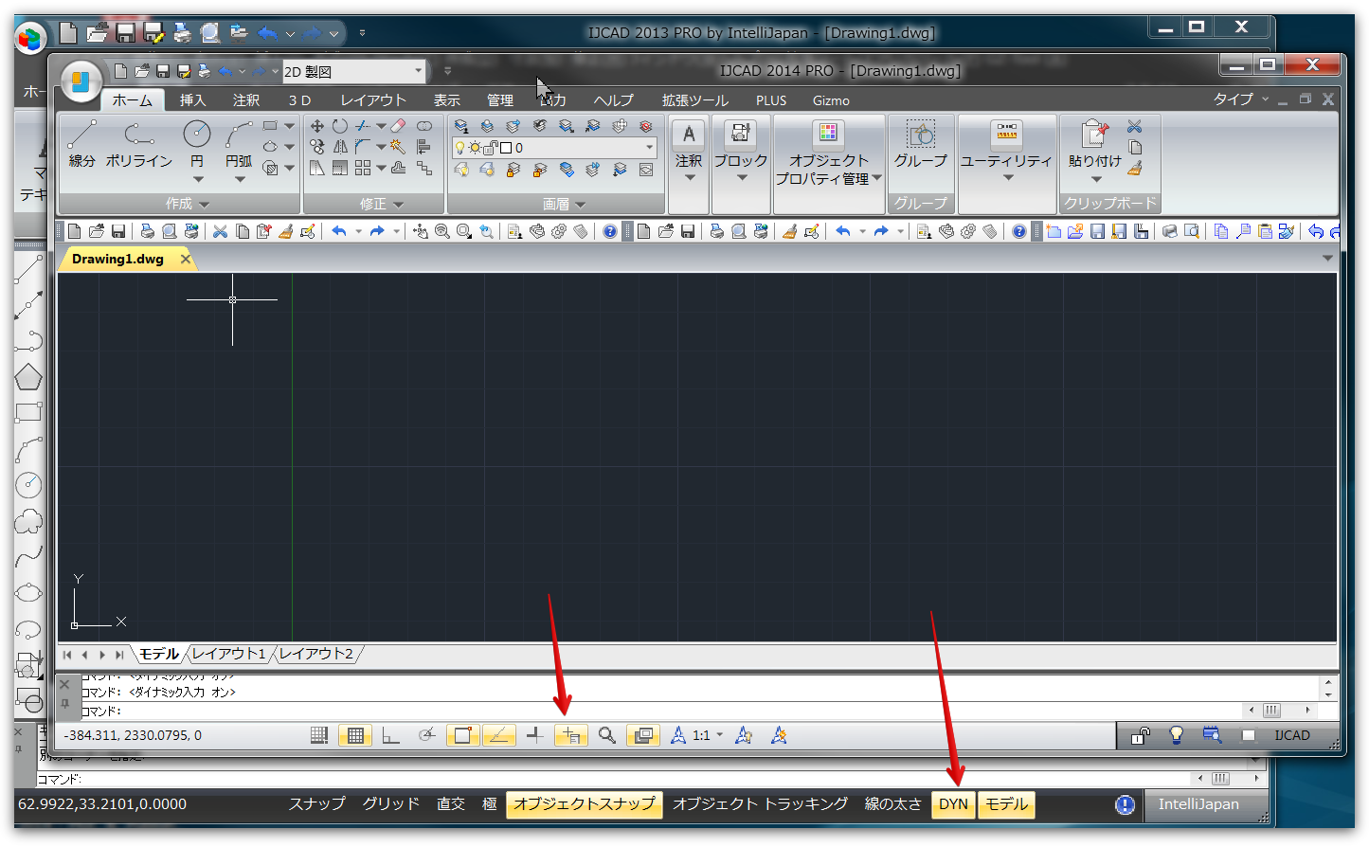
Task: Open オブジェクトプロパティ管理 panel button
Action: (x=828, y=134)
